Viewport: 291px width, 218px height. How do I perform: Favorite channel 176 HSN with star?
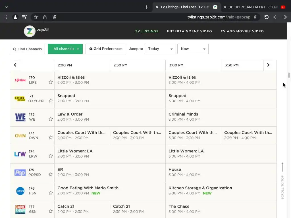tap(51, 193)
